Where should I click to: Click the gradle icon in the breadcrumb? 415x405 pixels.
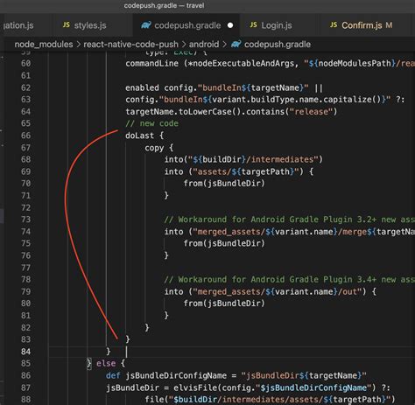point(236,45)
